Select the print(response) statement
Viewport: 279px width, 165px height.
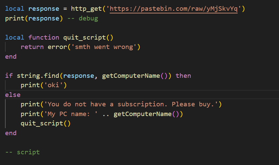click(34, 18)
